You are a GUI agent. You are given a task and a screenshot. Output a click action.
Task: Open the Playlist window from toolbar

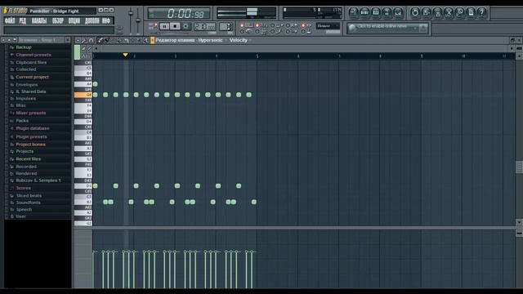coord(354,13)
